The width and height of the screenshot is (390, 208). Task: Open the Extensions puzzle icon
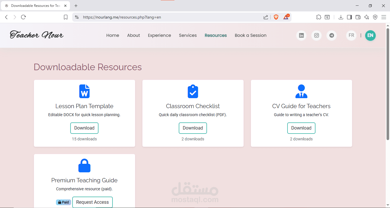[319, 17]
